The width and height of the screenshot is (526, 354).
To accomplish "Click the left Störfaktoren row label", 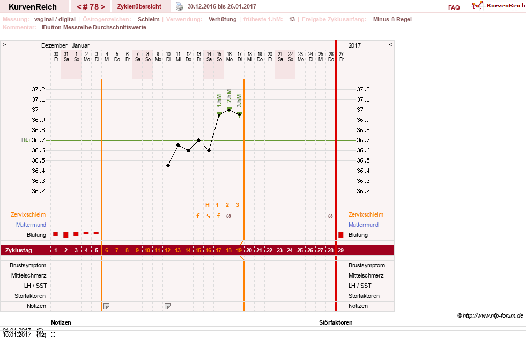I will [30, 296].
